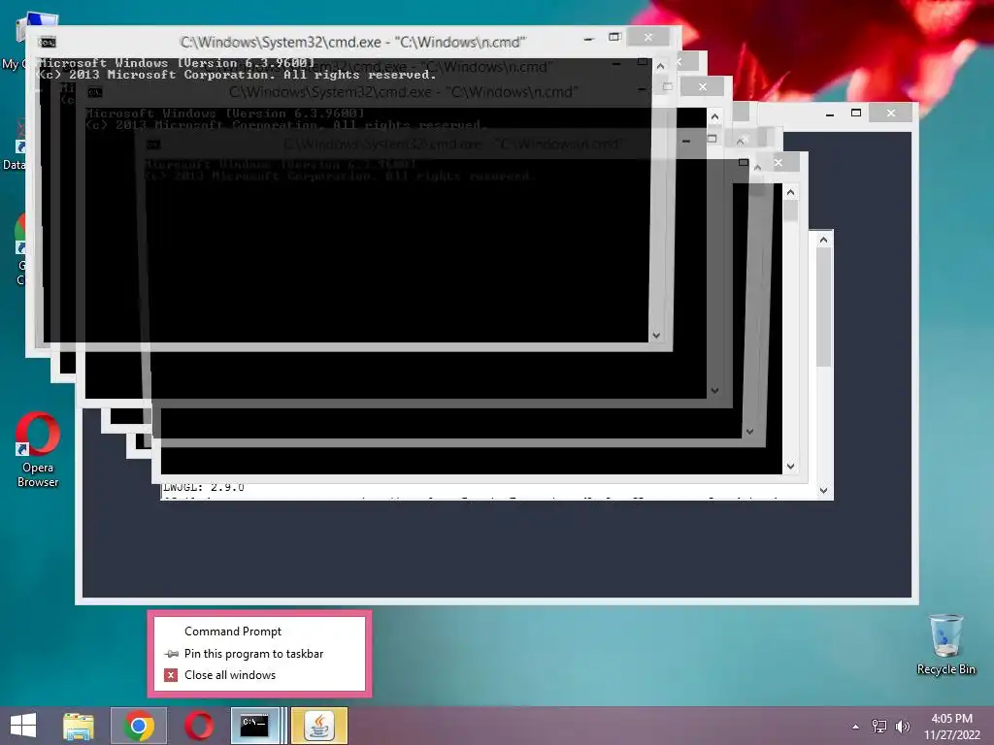Show hidden system tray icons
994x745 pixels.
click(856, 727)
